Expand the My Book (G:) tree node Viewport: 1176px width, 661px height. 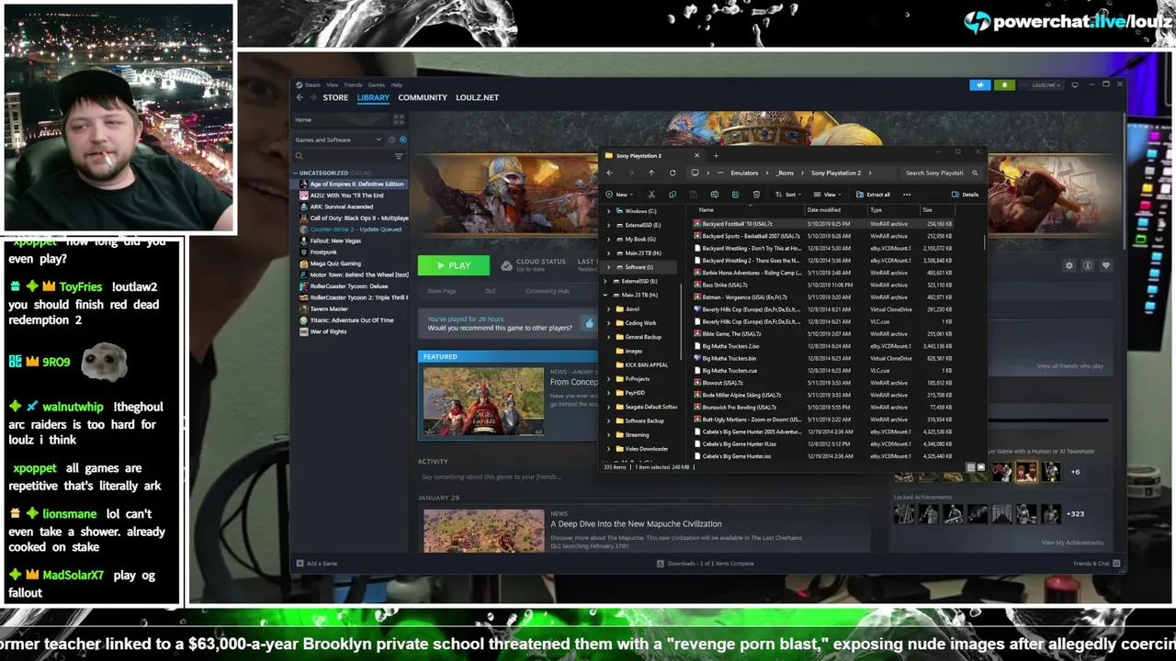coord(607,239)
